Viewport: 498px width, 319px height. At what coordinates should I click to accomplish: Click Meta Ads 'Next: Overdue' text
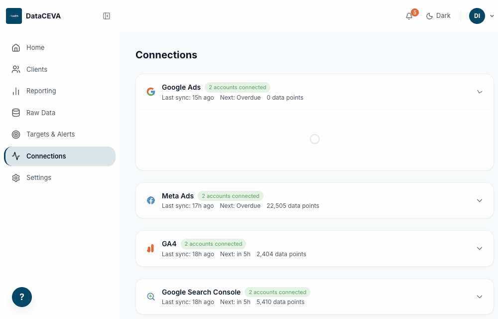[x=241, y=206]
